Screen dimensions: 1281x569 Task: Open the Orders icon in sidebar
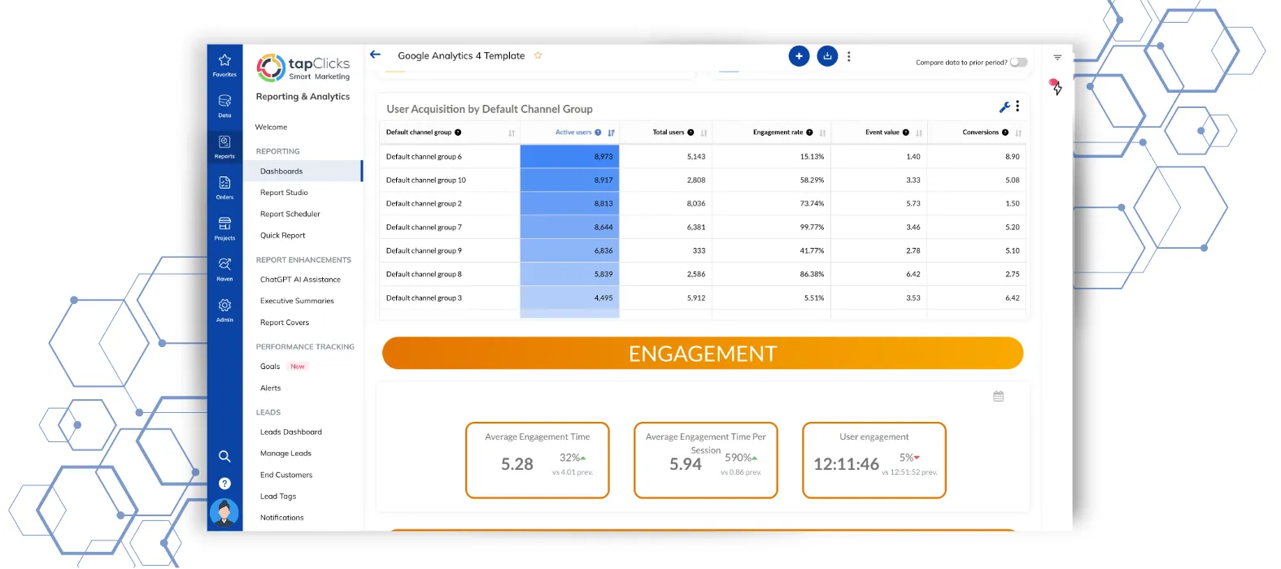click(x=224, y=186)
